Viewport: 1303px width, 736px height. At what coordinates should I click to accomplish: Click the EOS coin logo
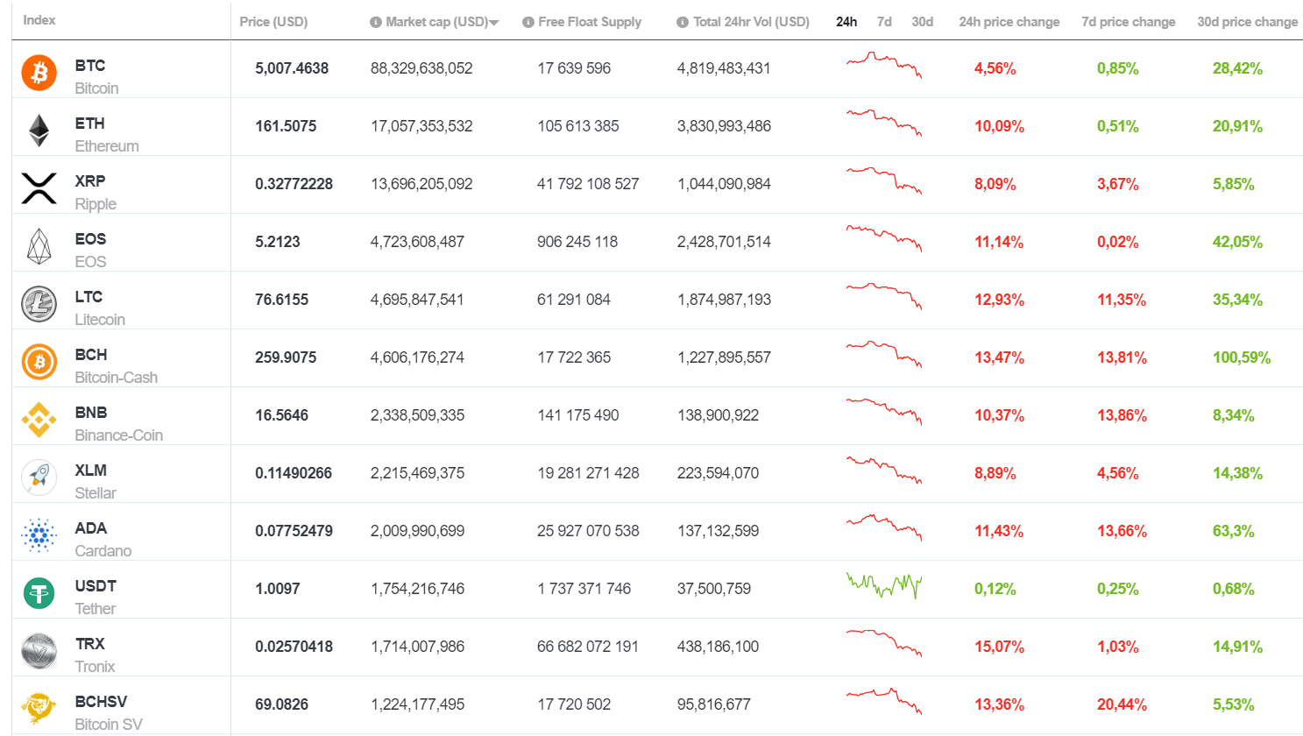click(39, 246)
